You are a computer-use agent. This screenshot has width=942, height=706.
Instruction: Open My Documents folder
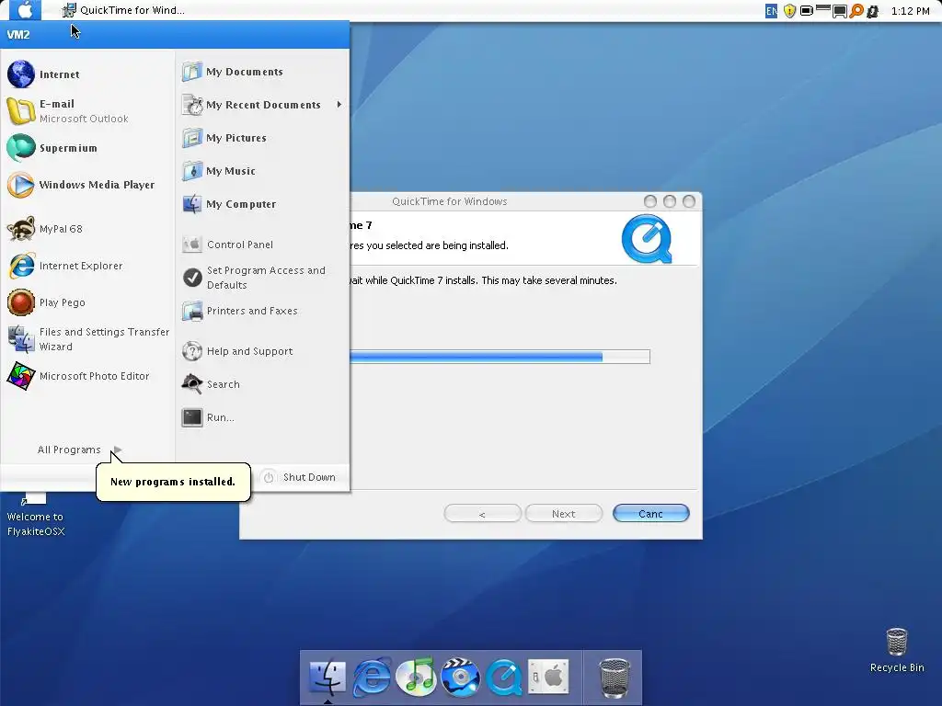pos(262,72)
